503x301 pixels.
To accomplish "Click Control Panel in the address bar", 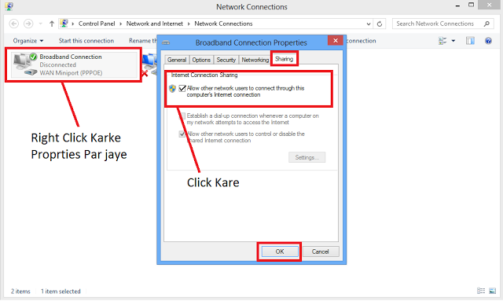I will pyautogui.click(x=97, y=24).
